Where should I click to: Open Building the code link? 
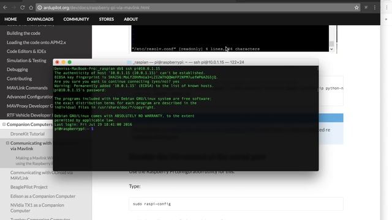(x=23, y=33)
